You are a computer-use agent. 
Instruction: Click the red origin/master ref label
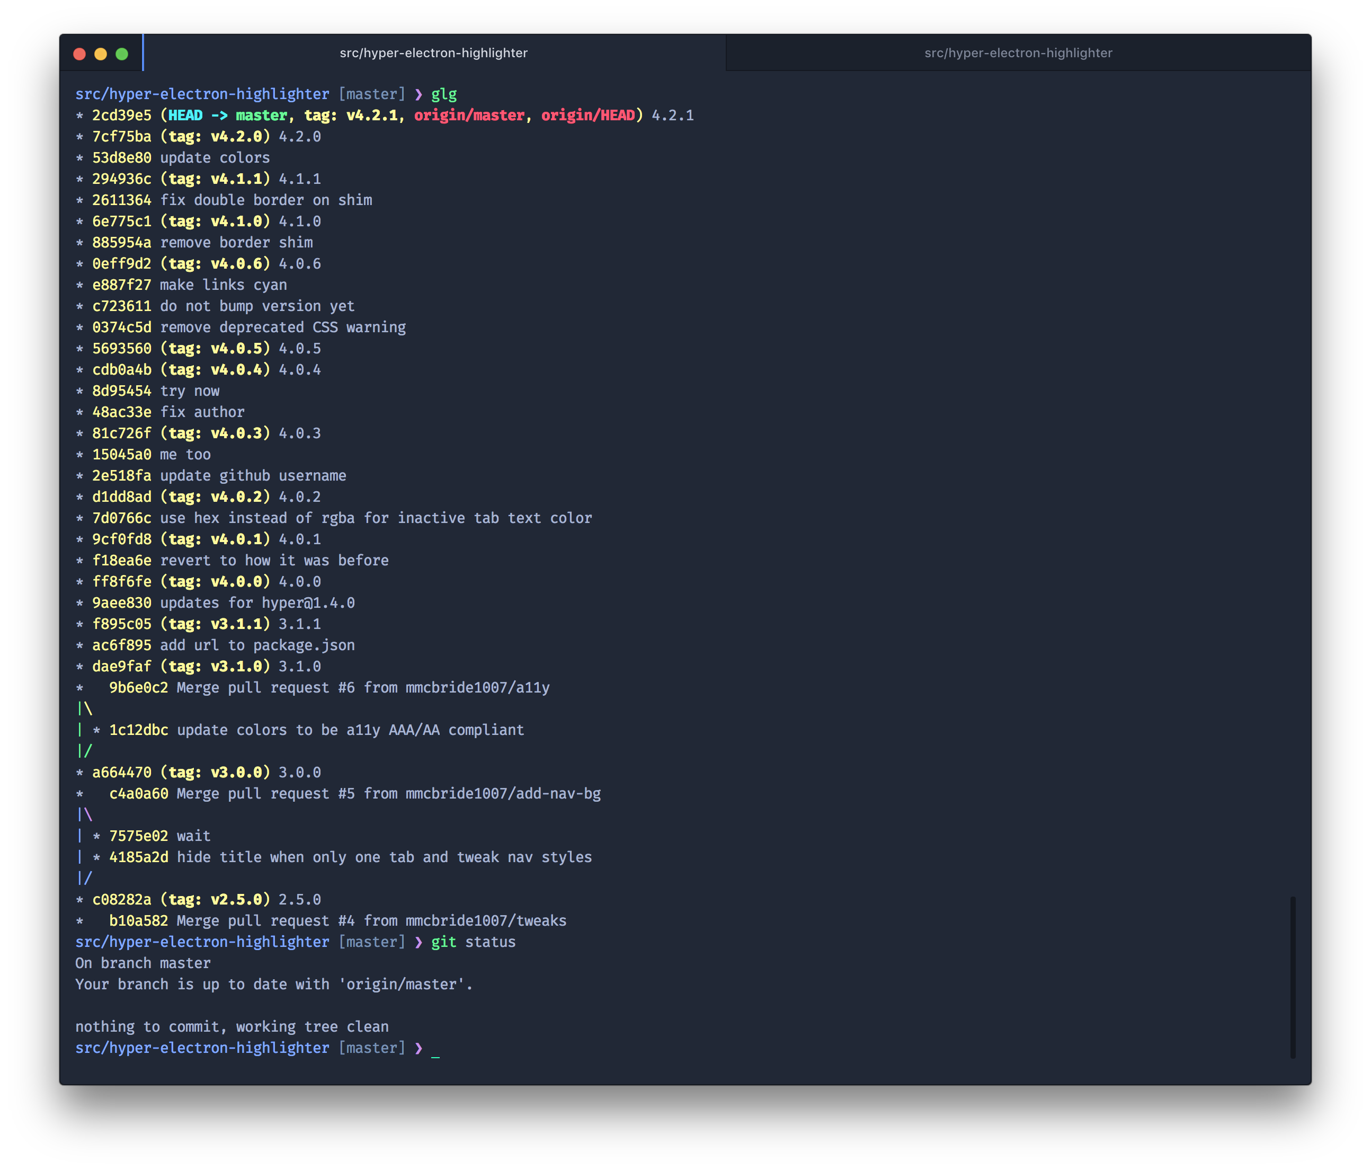click(469, 115)
